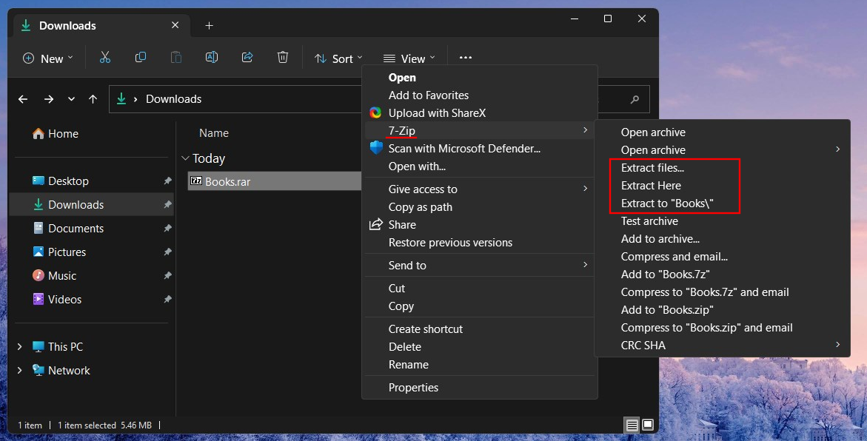Open the Sort dropdown
This screenshot has height=441, width=867.
[338, 58]
